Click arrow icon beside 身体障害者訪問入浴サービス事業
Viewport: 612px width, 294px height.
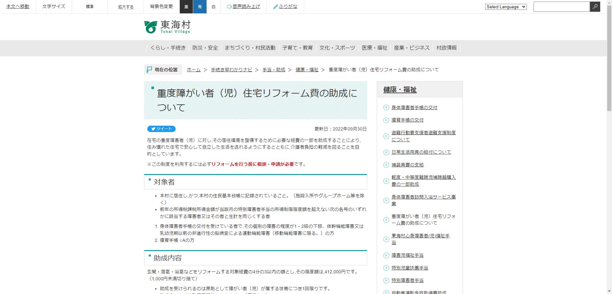click(386, 200)
